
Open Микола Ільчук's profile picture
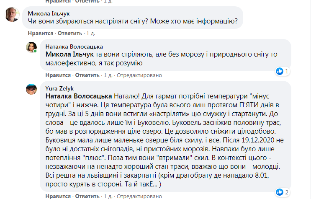tap(11, 15)
